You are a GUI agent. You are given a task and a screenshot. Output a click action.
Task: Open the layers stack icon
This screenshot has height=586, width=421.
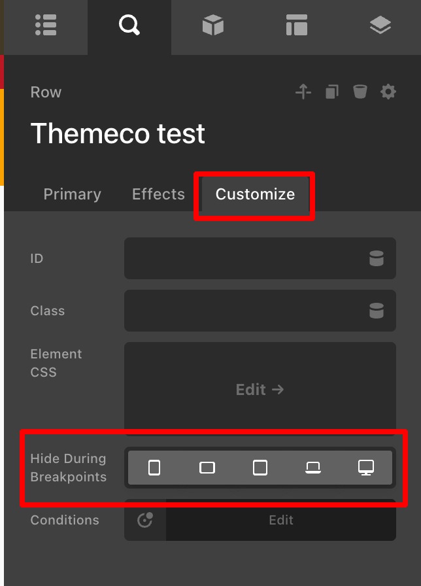coord(380,25)
